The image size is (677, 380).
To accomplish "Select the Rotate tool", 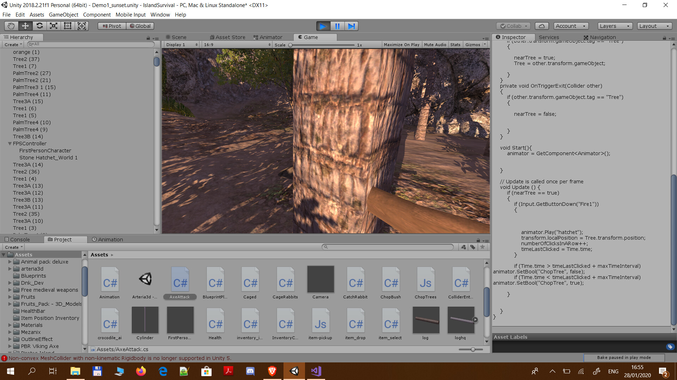I will 39,26.
